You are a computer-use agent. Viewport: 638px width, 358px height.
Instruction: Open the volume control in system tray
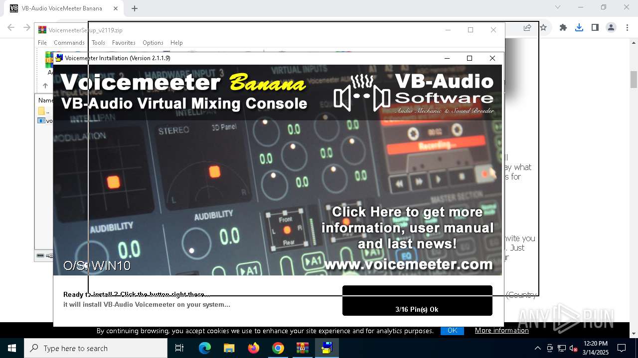(x=574, y=348)
